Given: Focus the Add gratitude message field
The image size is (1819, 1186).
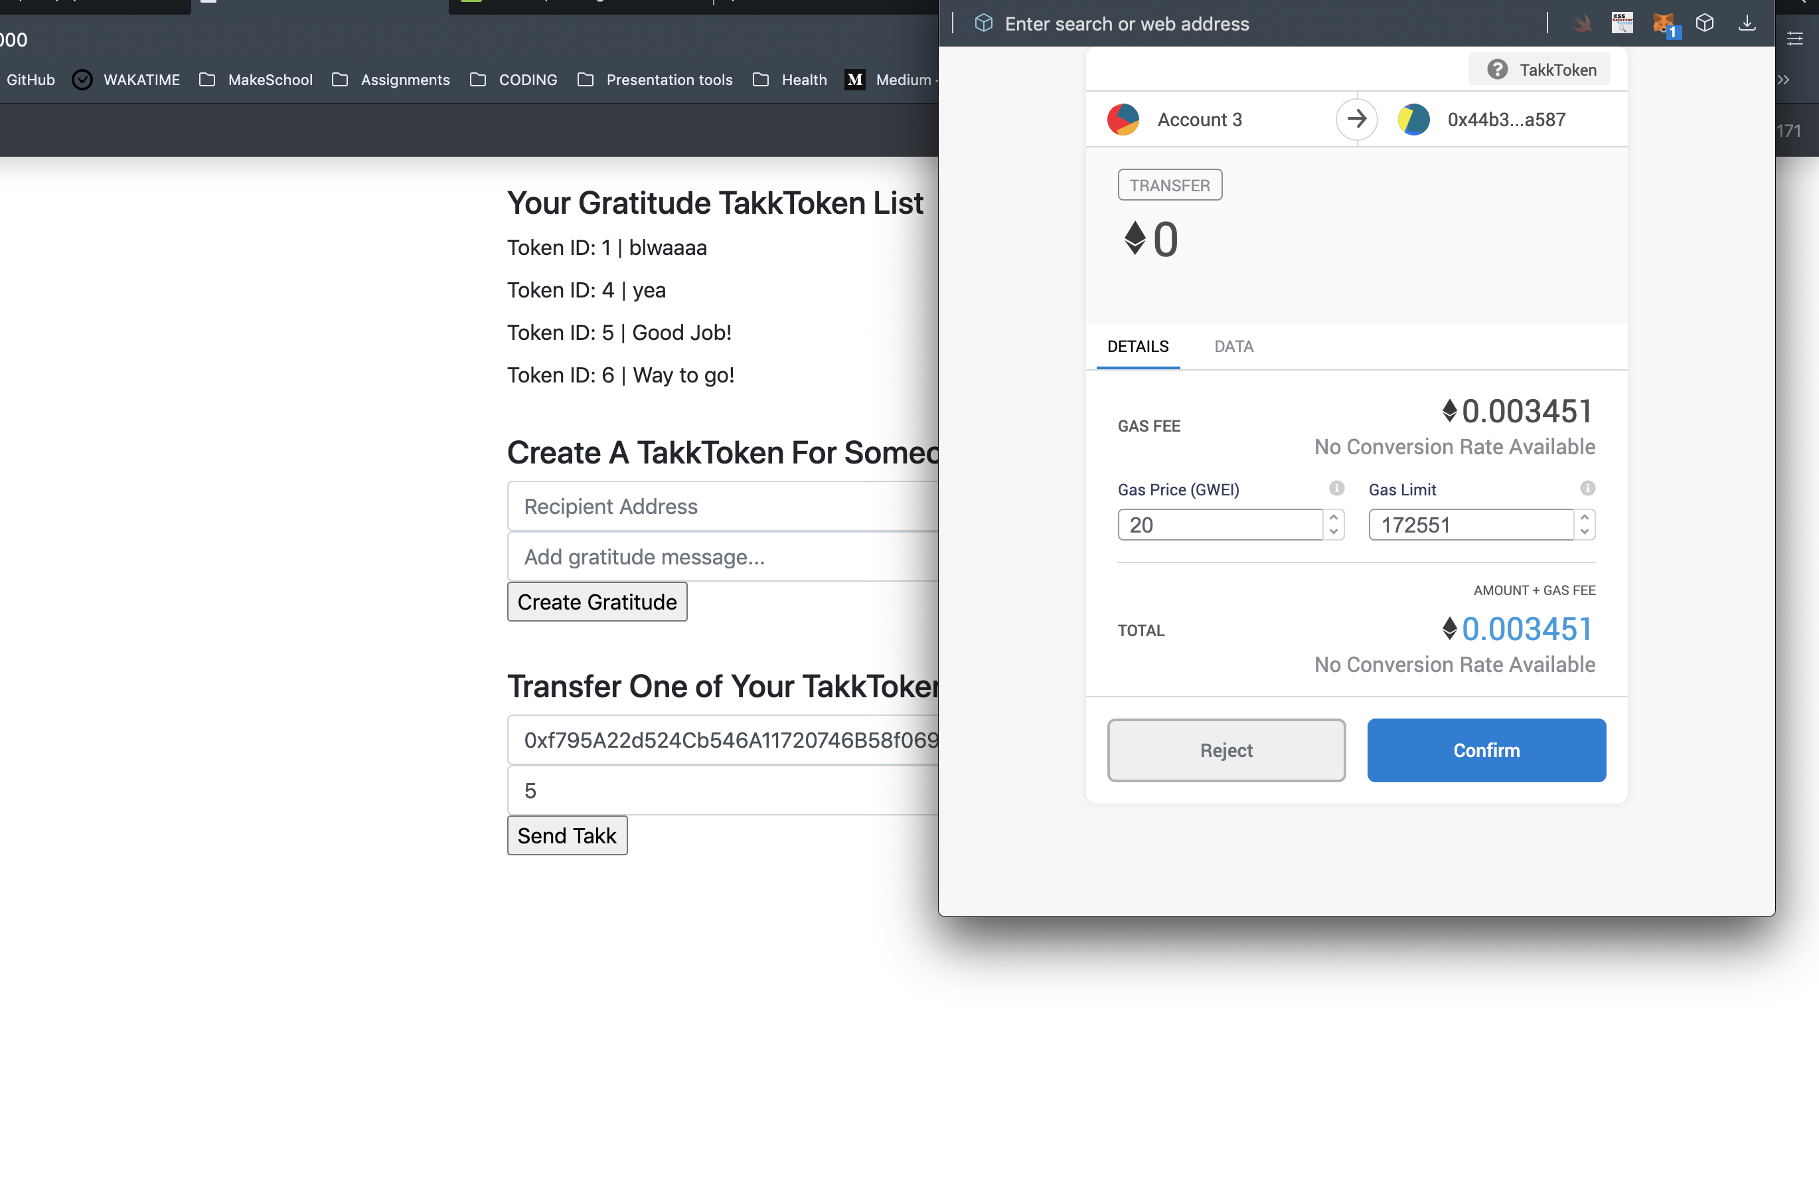Looking at the screenshot, I should pos(723,556).
